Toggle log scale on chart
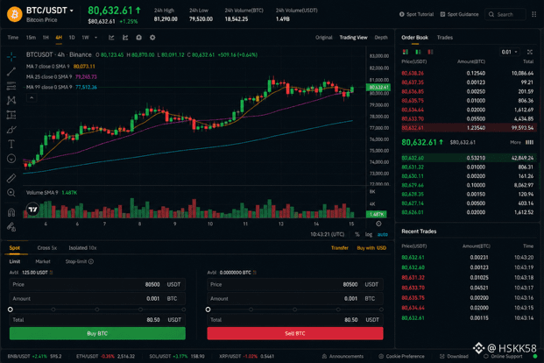Image resolution: width=544 pixels, height=363 pixels. pos(369,234)
